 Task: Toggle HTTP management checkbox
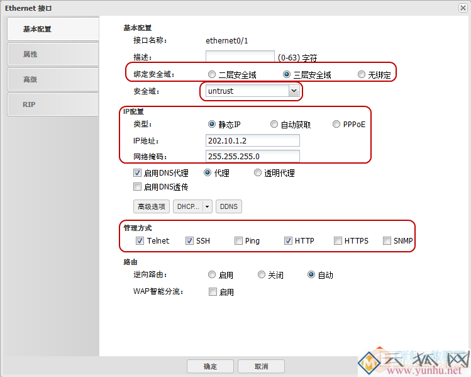coord(288,241)
